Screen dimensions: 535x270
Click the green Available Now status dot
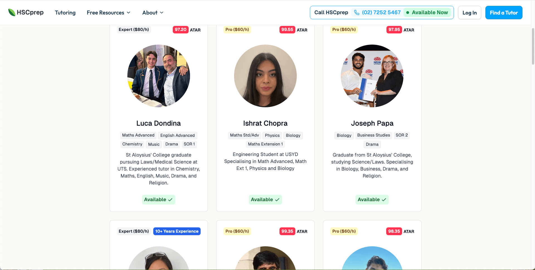click(408, 13)
